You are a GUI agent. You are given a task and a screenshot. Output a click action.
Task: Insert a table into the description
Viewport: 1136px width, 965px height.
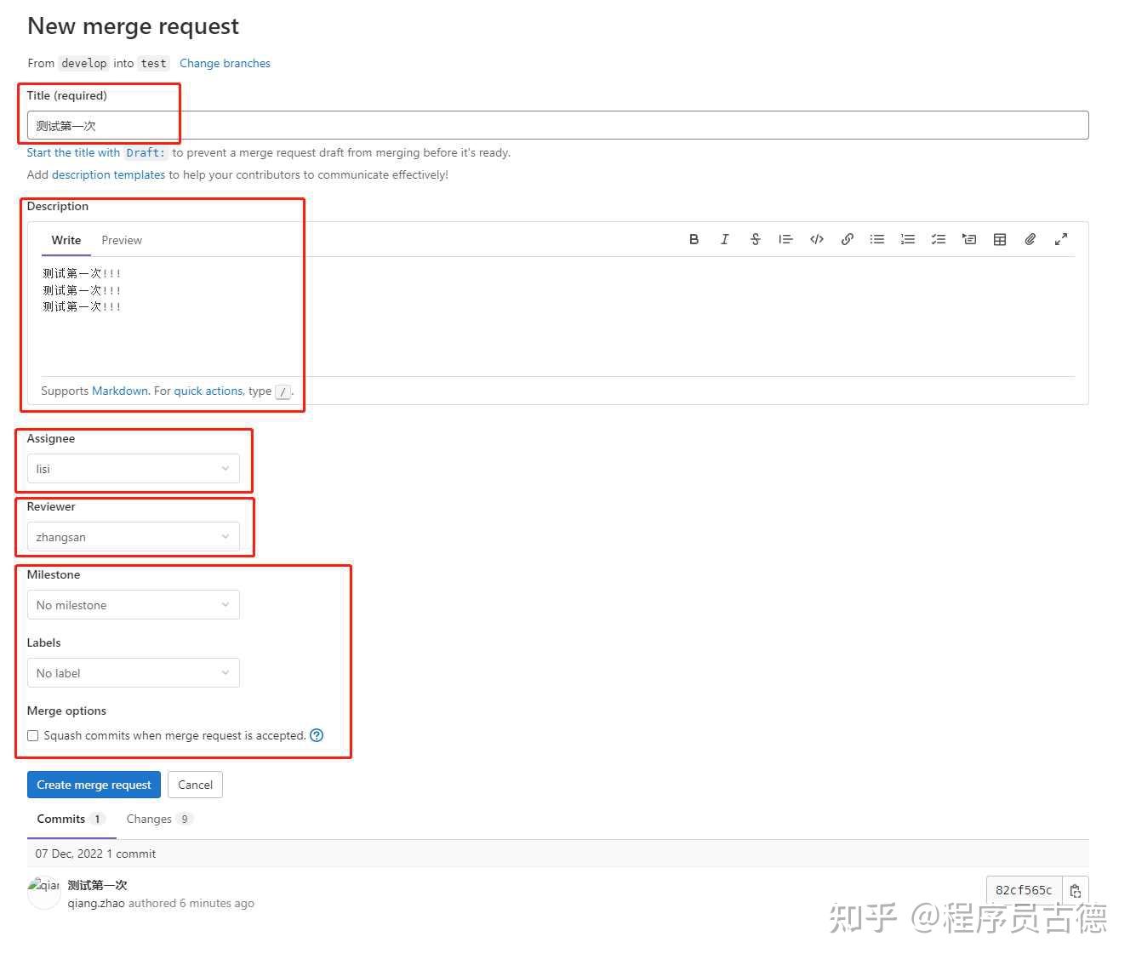(999, 239)
